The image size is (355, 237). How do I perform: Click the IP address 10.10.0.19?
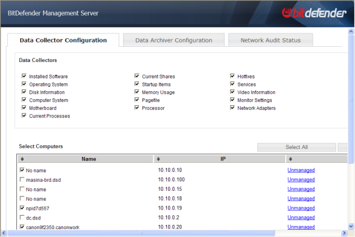coord(170,208)
